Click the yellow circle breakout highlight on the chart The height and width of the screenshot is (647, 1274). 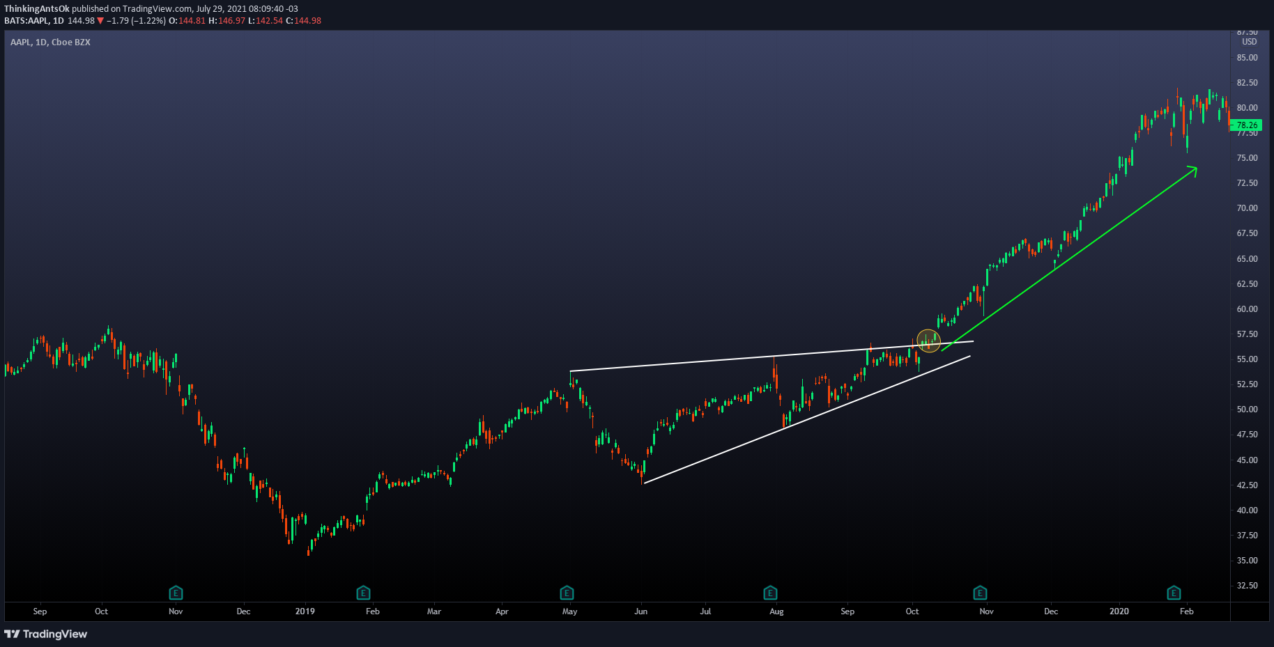pyautogui.click(x=928, y=341)
